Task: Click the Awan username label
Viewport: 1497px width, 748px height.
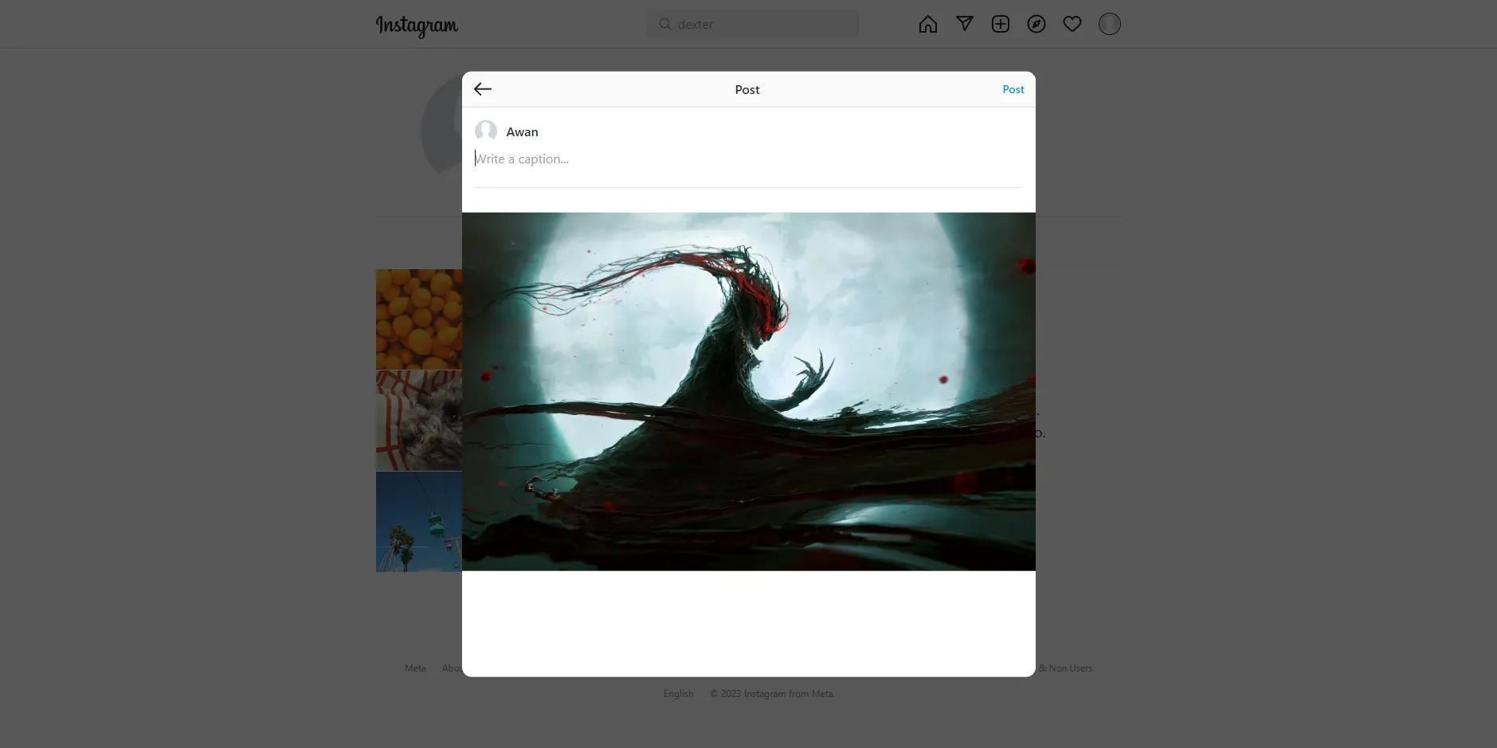Action: point(522,132)
